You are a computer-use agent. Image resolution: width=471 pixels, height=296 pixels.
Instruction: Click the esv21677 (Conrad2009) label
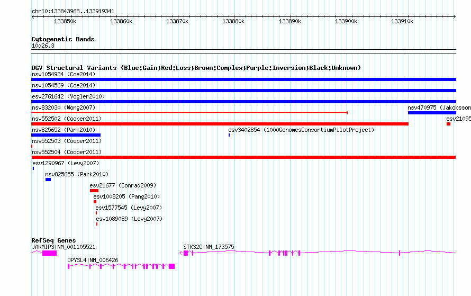[123, 185]
